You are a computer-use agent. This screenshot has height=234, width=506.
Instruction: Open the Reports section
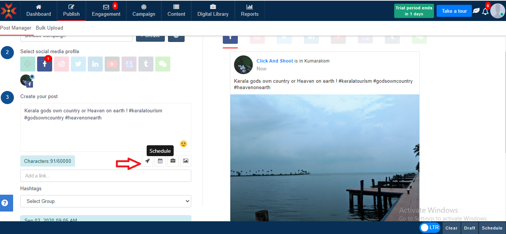point(250,10)
